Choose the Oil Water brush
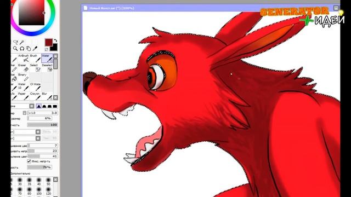The width and height of the screenshot is (351, 197). click(x=35, y=87)
